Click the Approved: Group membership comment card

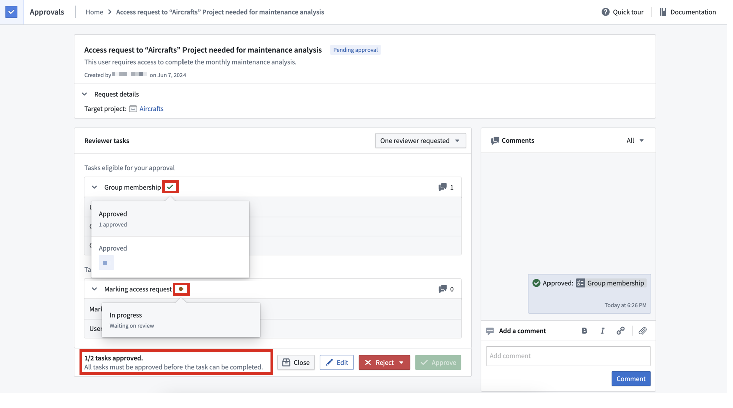[x=589, y=294]
